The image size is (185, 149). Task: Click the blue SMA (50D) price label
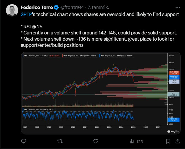pyautogui.click(x=174, y=77)
